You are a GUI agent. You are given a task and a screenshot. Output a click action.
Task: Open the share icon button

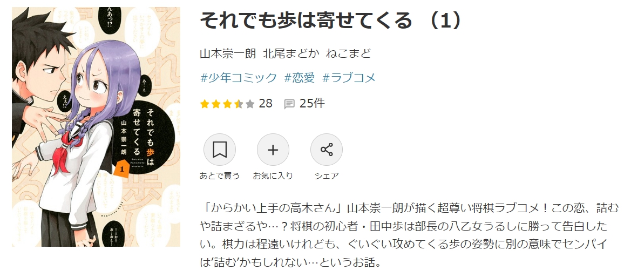point(327,150)
